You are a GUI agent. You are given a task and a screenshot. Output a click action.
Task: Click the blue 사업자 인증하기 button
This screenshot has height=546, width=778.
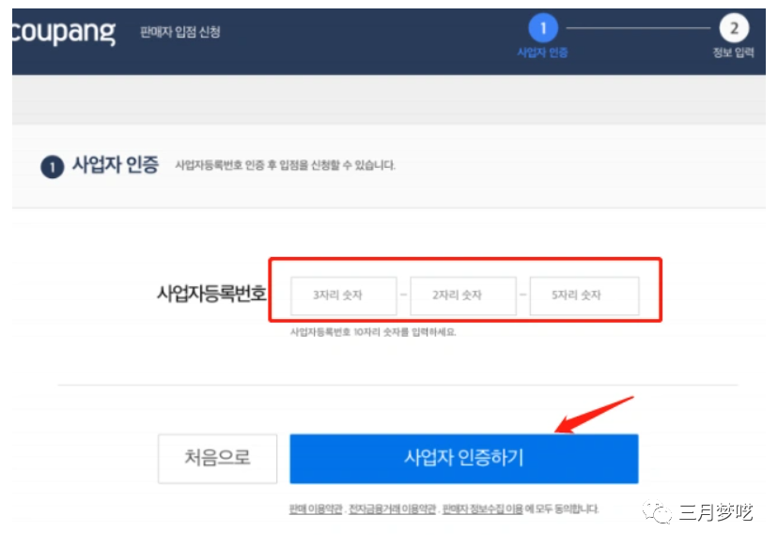[464, 459]
